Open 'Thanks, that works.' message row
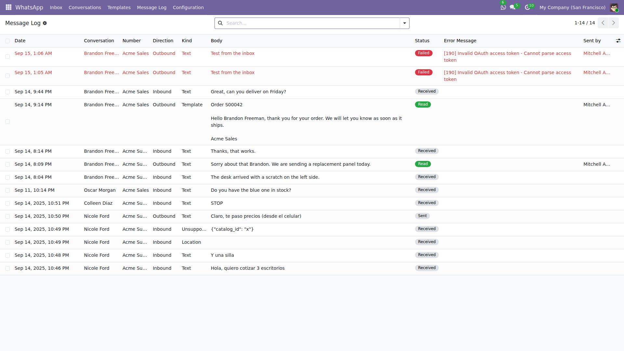The width and height of the screenshot is (624, 351). [233, 151]
